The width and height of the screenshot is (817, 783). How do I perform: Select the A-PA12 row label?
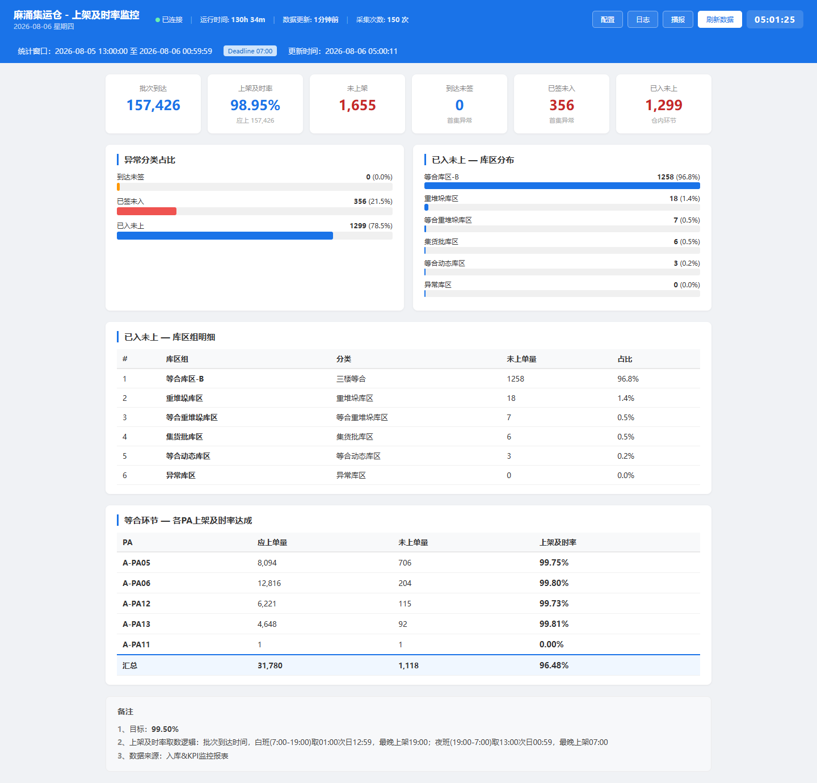(137, 604)
